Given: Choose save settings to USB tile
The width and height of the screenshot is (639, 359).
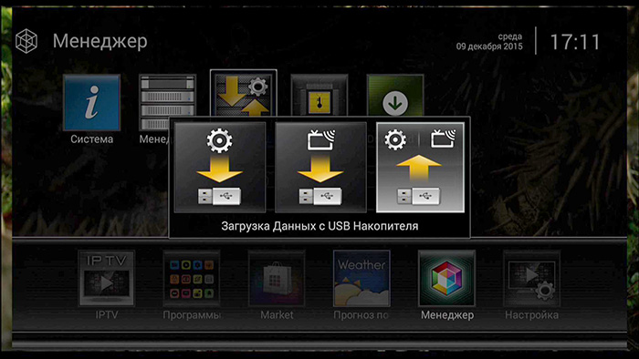Looking at the screenshot, I should (220, 167).
